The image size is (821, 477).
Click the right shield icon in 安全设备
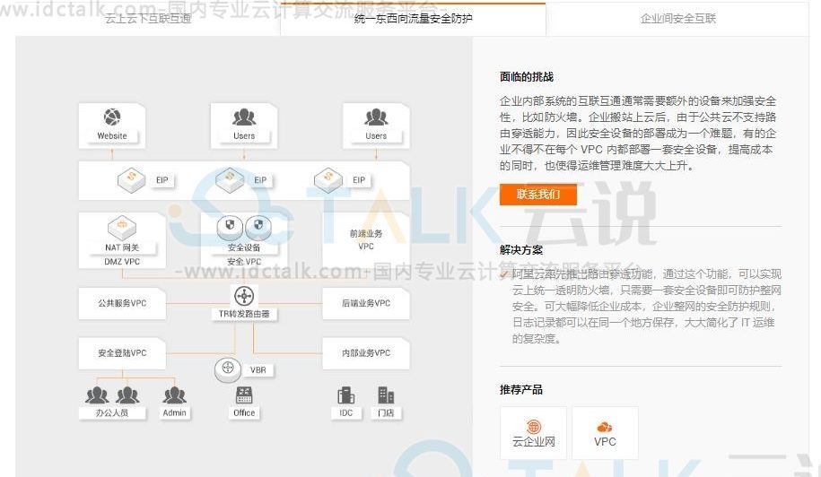(258, 227)
